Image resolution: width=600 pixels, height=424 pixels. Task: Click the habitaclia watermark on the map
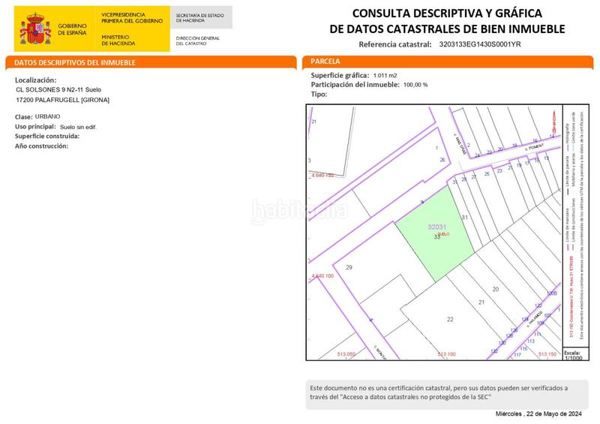(x=300, y=210)
